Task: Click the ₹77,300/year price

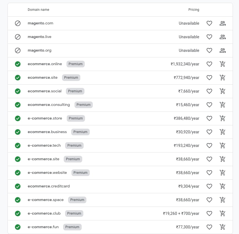Action: pos(188,227)
